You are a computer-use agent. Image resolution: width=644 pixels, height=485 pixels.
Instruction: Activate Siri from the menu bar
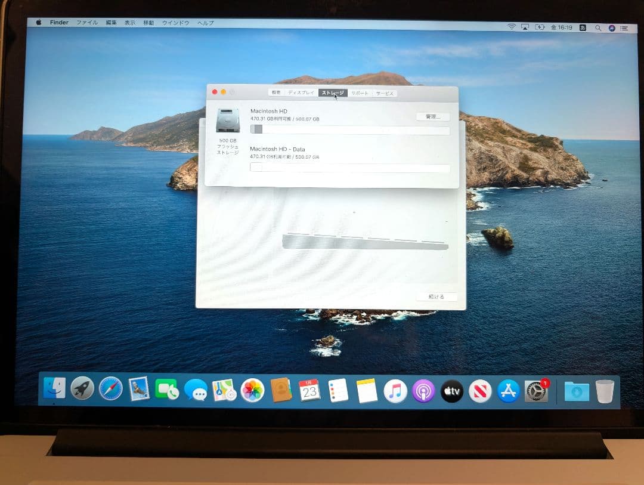(x=612, y=27)
